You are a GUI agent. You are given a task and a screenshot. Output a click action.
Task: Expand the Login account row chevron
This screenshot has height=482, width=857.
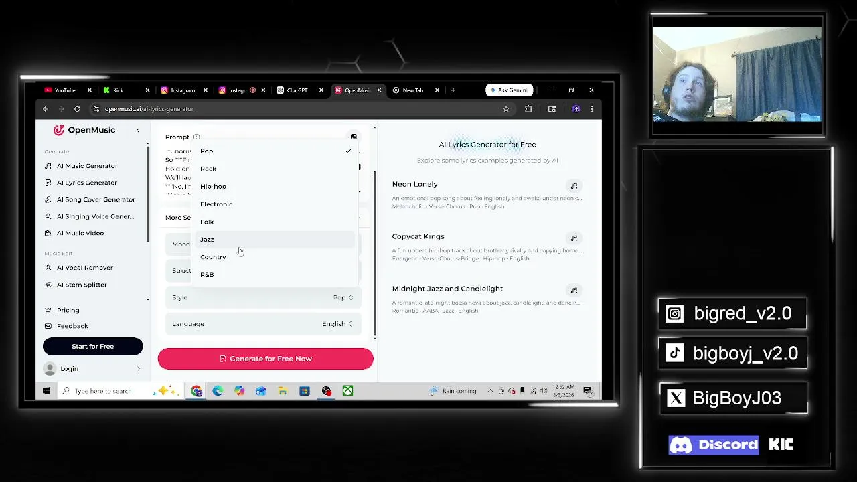[139, 369]
